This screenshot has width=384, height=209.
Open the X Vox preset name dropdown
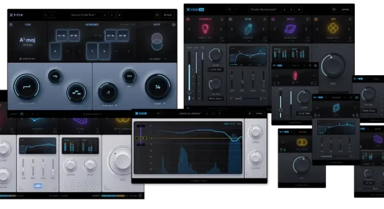tap(267, 9)
